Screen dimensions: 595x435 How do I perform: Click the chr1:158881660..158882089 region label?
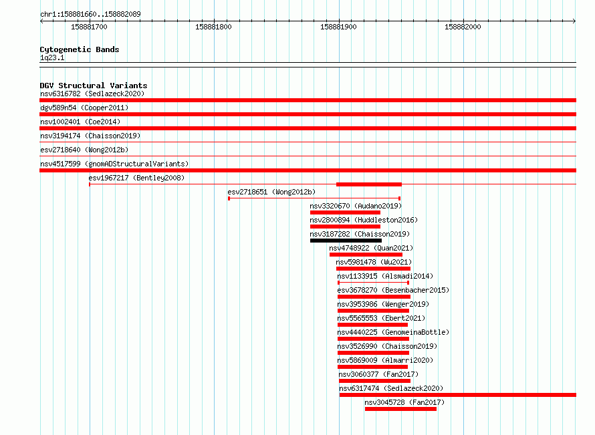pyautogui.click(x=90, y=14)
